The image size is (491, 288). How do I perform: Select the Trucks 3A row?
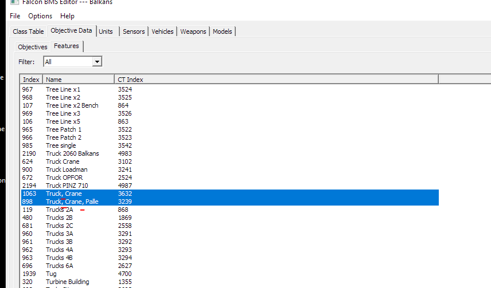[x=229, y=234]
